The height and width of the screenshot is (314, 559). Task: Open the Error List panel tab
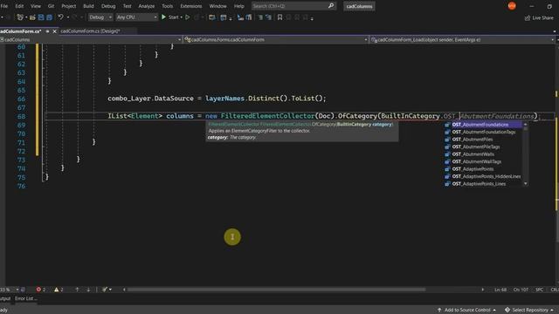[25, 298]
